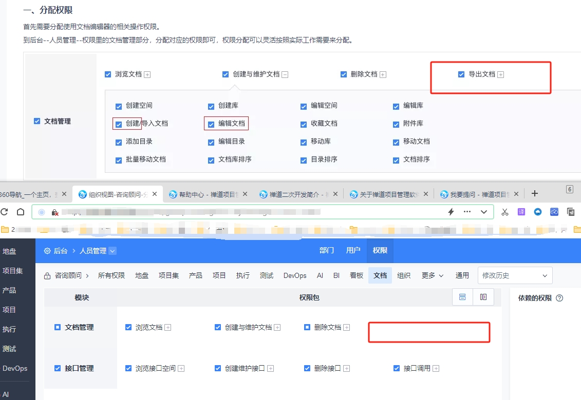The width and height of the screenshot is (581, 400).
Task: Click the purple translate extension icon
Action: pos(521,212)
